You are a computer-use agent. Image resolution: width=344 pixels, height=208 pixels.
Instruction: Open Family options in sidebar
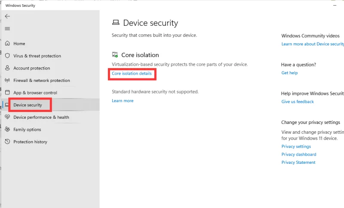27,129
